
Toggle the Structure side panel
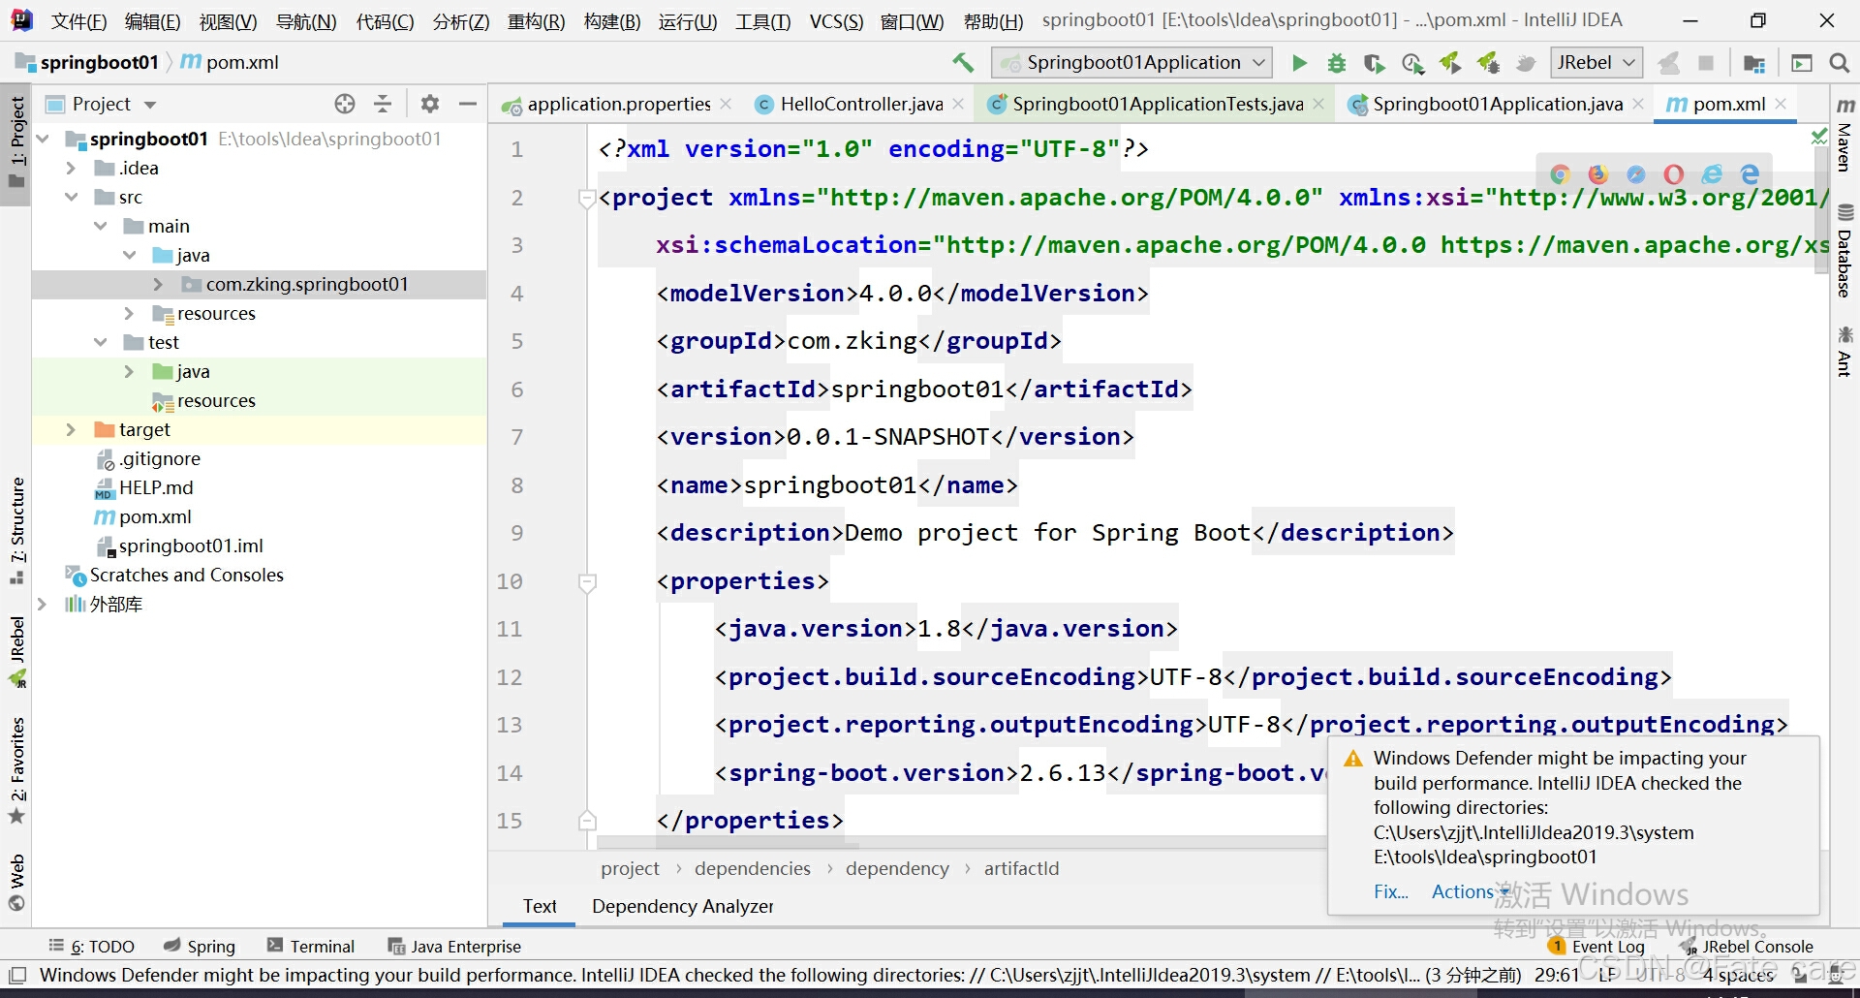[x=16, y=530]
